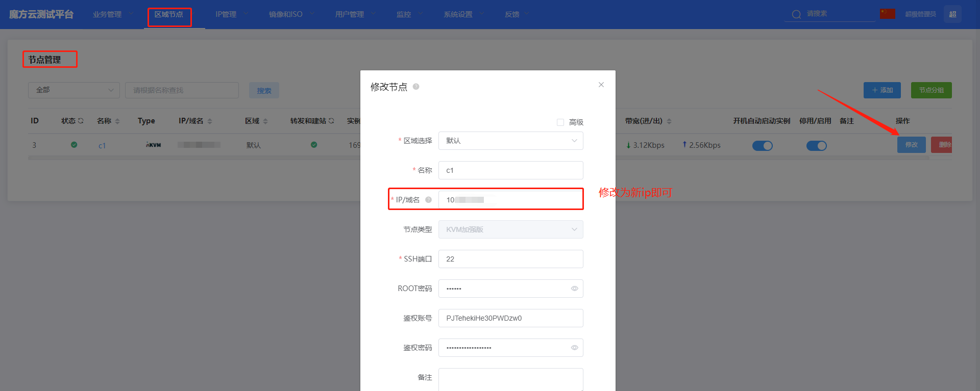Show ROOT密码 via eye icon
The height and width of the screenshot is (391, 980).
[574, 289]
